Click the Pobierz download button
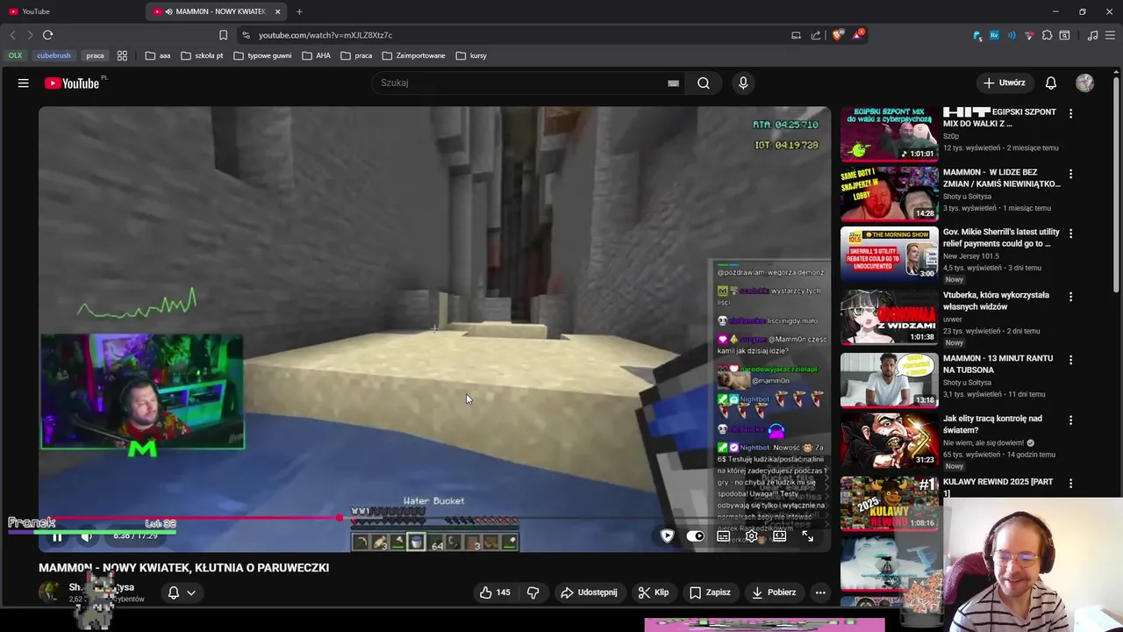 (774, 592)
